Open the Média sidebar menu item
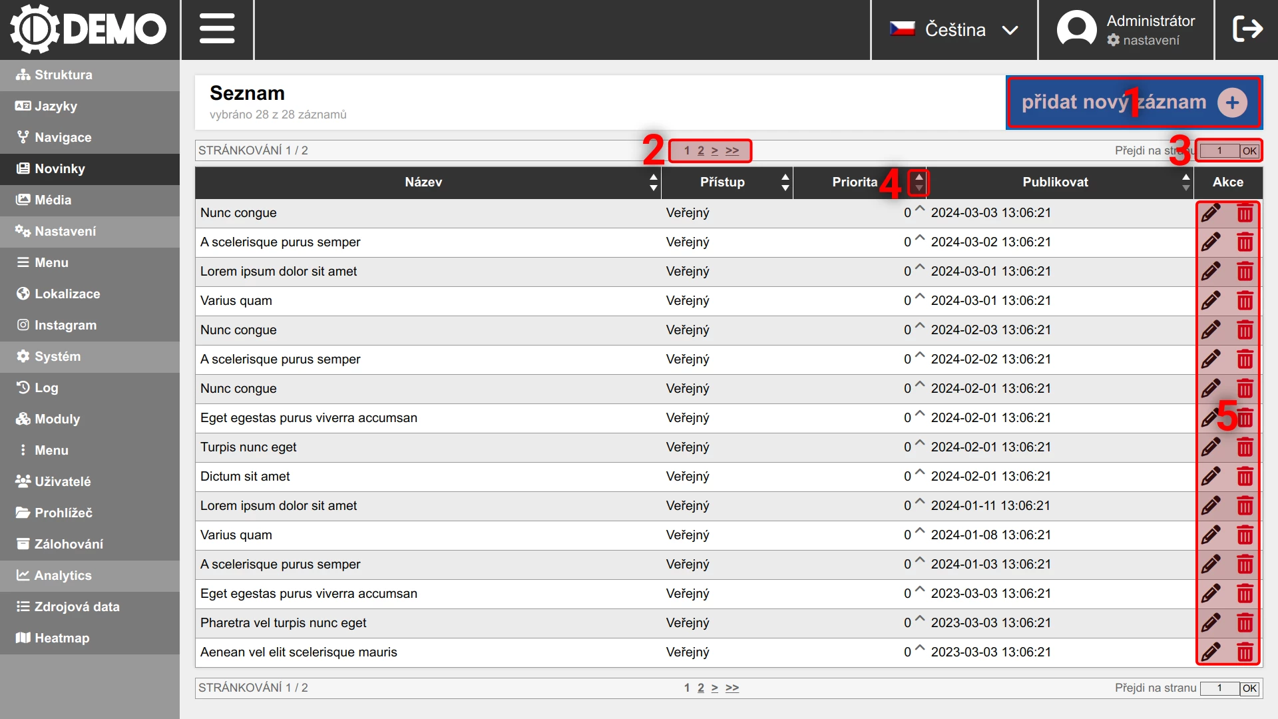The width and height of the screenshot is (1278, 719). [53, 200]
